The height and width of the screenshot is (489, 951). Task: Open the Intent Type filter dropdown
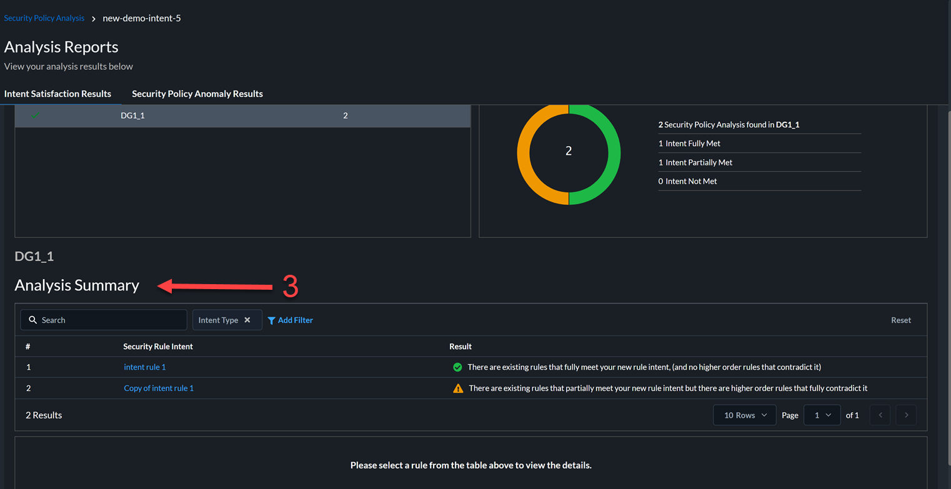(218, 320)
